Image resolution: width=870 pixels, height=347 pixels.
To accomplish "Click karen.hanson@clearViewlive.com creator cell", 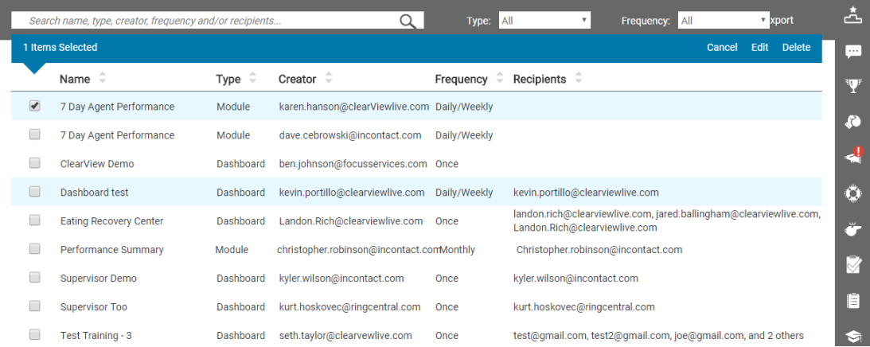I will point(354,107).
